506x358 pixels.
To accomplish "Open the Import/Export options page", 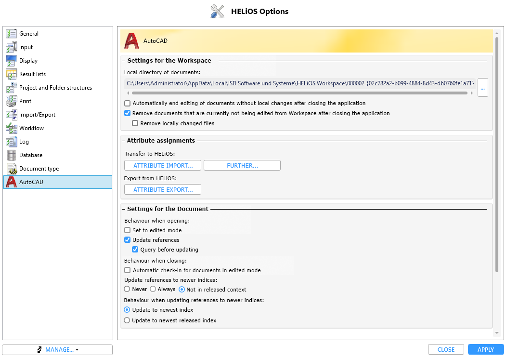I will pos(58,115).
